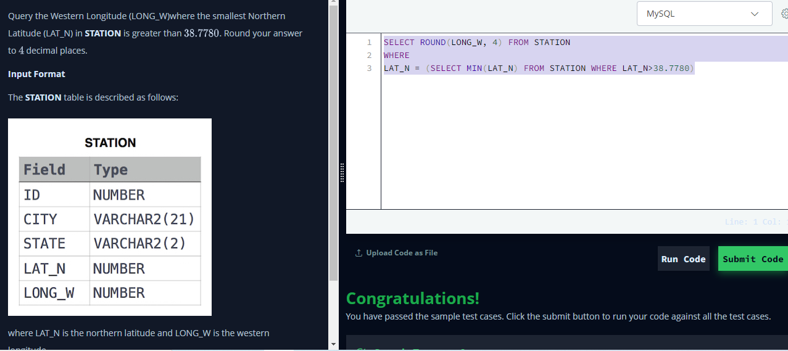Click the scroll up arrow of problem panel

(x=334, y=3)
